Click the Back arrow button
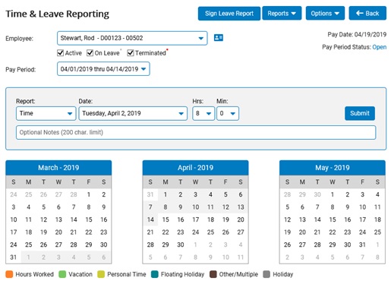This screenshot has width=391, height=284. point(367,14)
